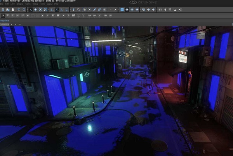Viewport: 233px width, 156px height.
Task: Open the Help menu
Action: click(56, 4)
